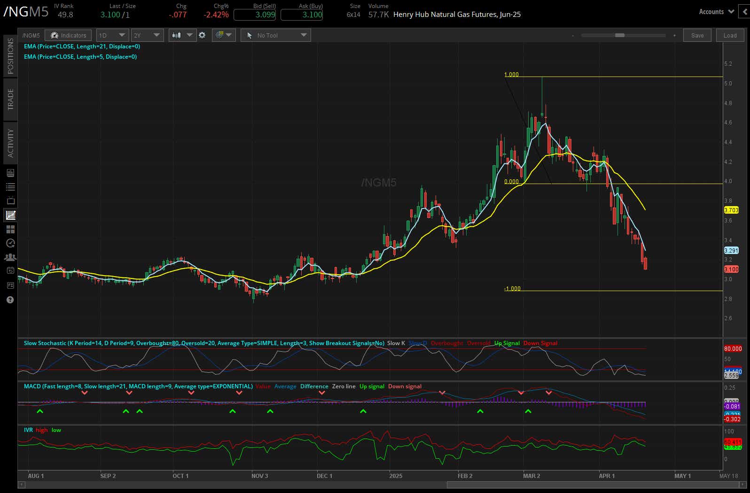The width and height of the screenshot is (750, 493).
Task: Select the EMA Length=5 study label
Action: (80, 57)
